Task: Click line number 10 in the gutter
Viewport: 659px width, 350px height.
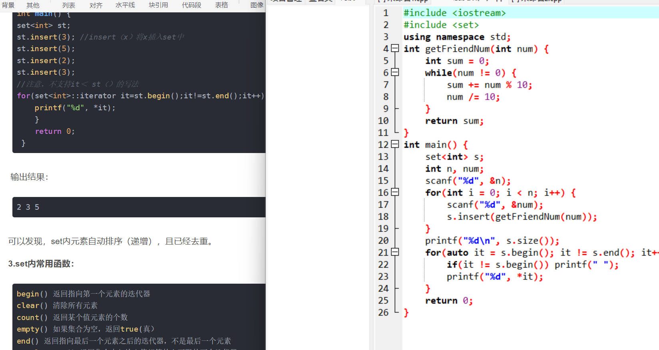Action: (x=383, y=121)
